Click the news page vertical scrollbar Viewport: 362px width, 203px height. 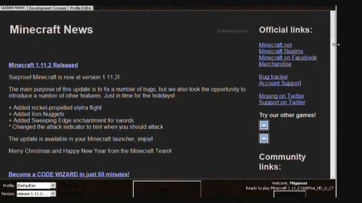point(333,94)
